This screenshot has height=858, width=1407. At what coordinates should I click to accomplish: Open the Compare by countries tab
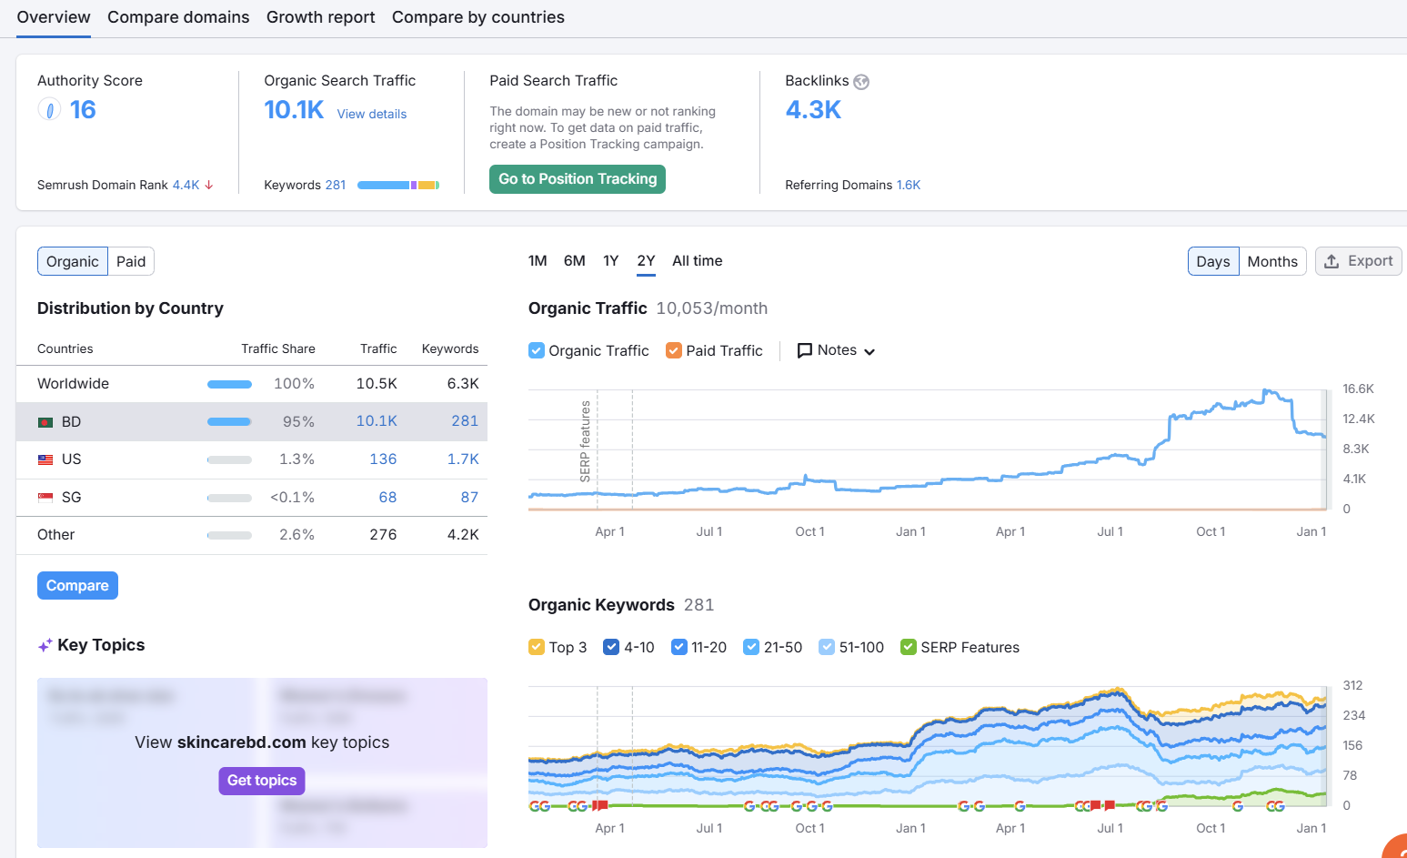[x=478, y=17]
